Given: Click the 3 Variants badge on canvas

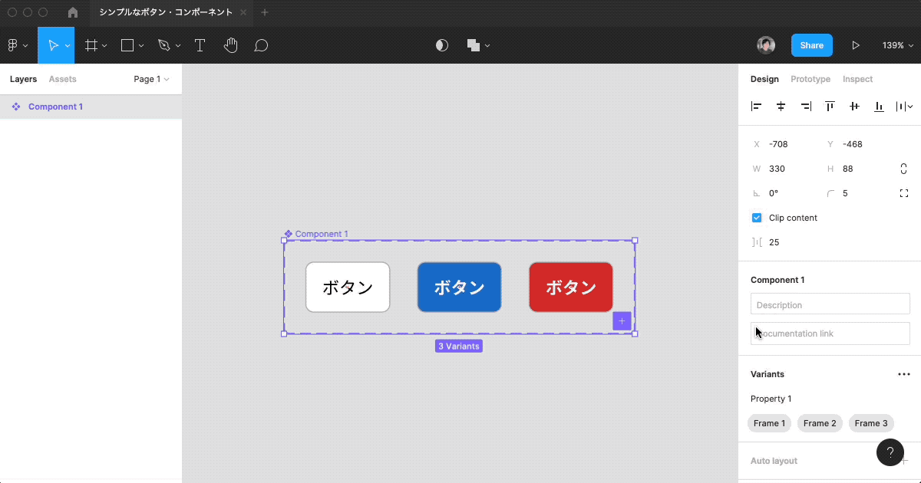Looking at the screenshot, I should point(459,347).
